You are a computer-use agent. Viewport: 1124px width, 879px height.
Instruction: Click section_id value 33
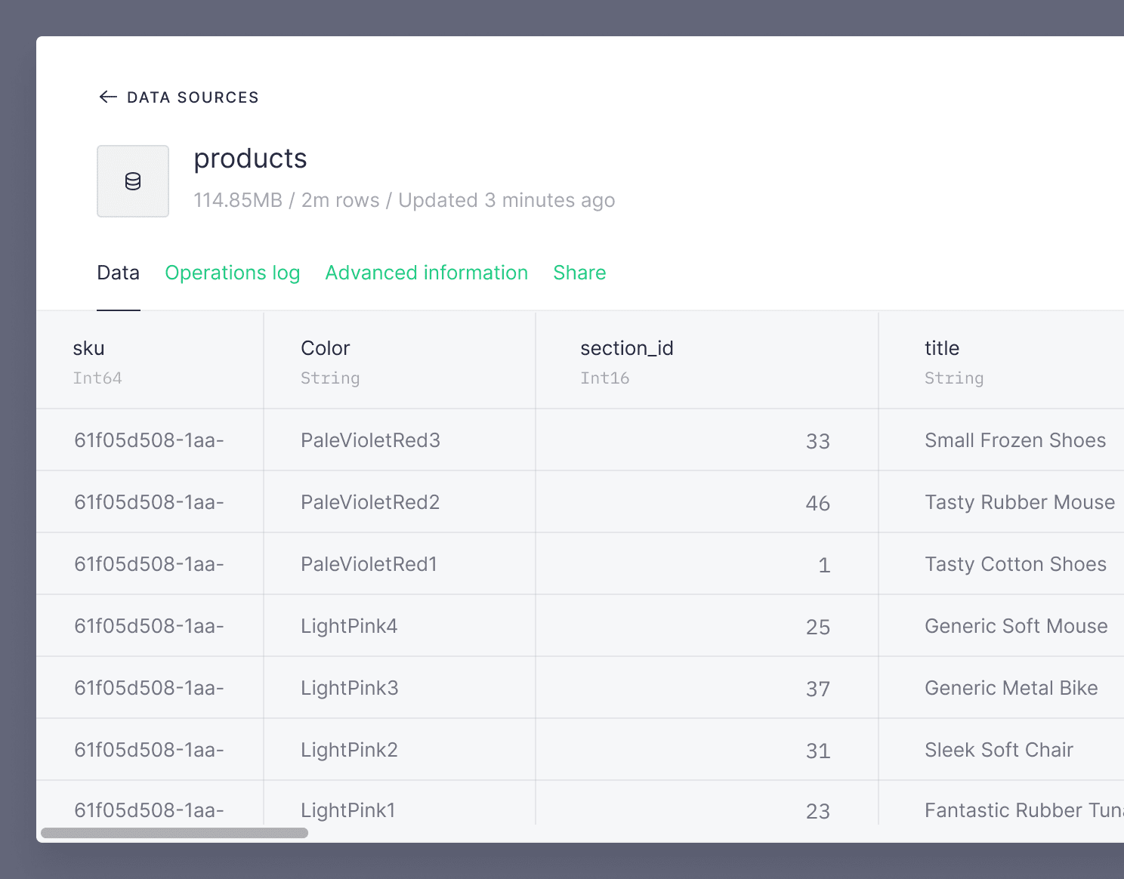pos(818,441)
